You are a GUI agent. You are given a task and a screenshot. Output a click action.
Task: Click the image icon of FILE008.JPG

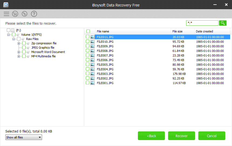[x=93, y=51]
